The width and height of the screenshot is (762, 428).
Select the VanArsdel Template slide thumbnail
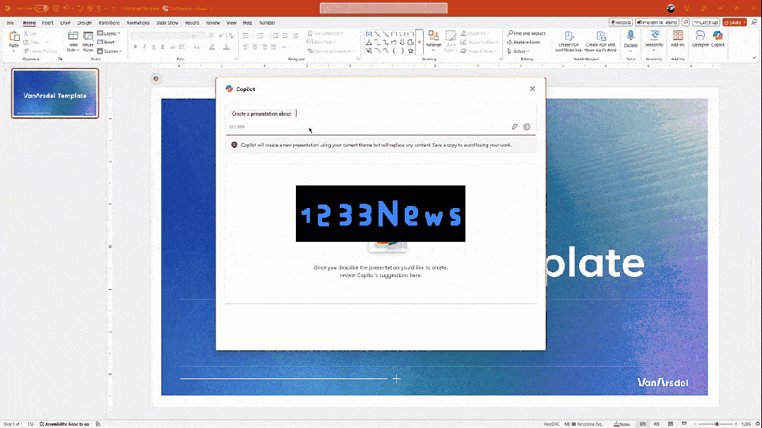pyautogui.click(x=55, y=93)
